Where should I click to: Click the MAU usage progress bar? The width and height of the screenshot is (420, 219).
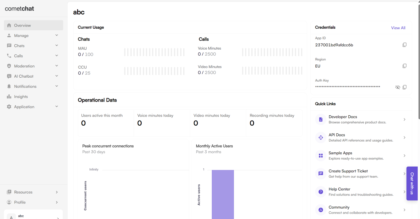click(154, 52)
